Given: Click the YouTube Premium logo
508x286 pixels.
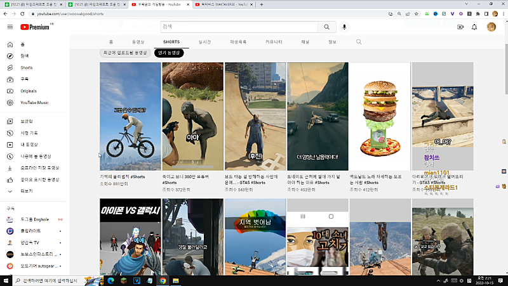Looking at the screenshot, I should point(35,27).
